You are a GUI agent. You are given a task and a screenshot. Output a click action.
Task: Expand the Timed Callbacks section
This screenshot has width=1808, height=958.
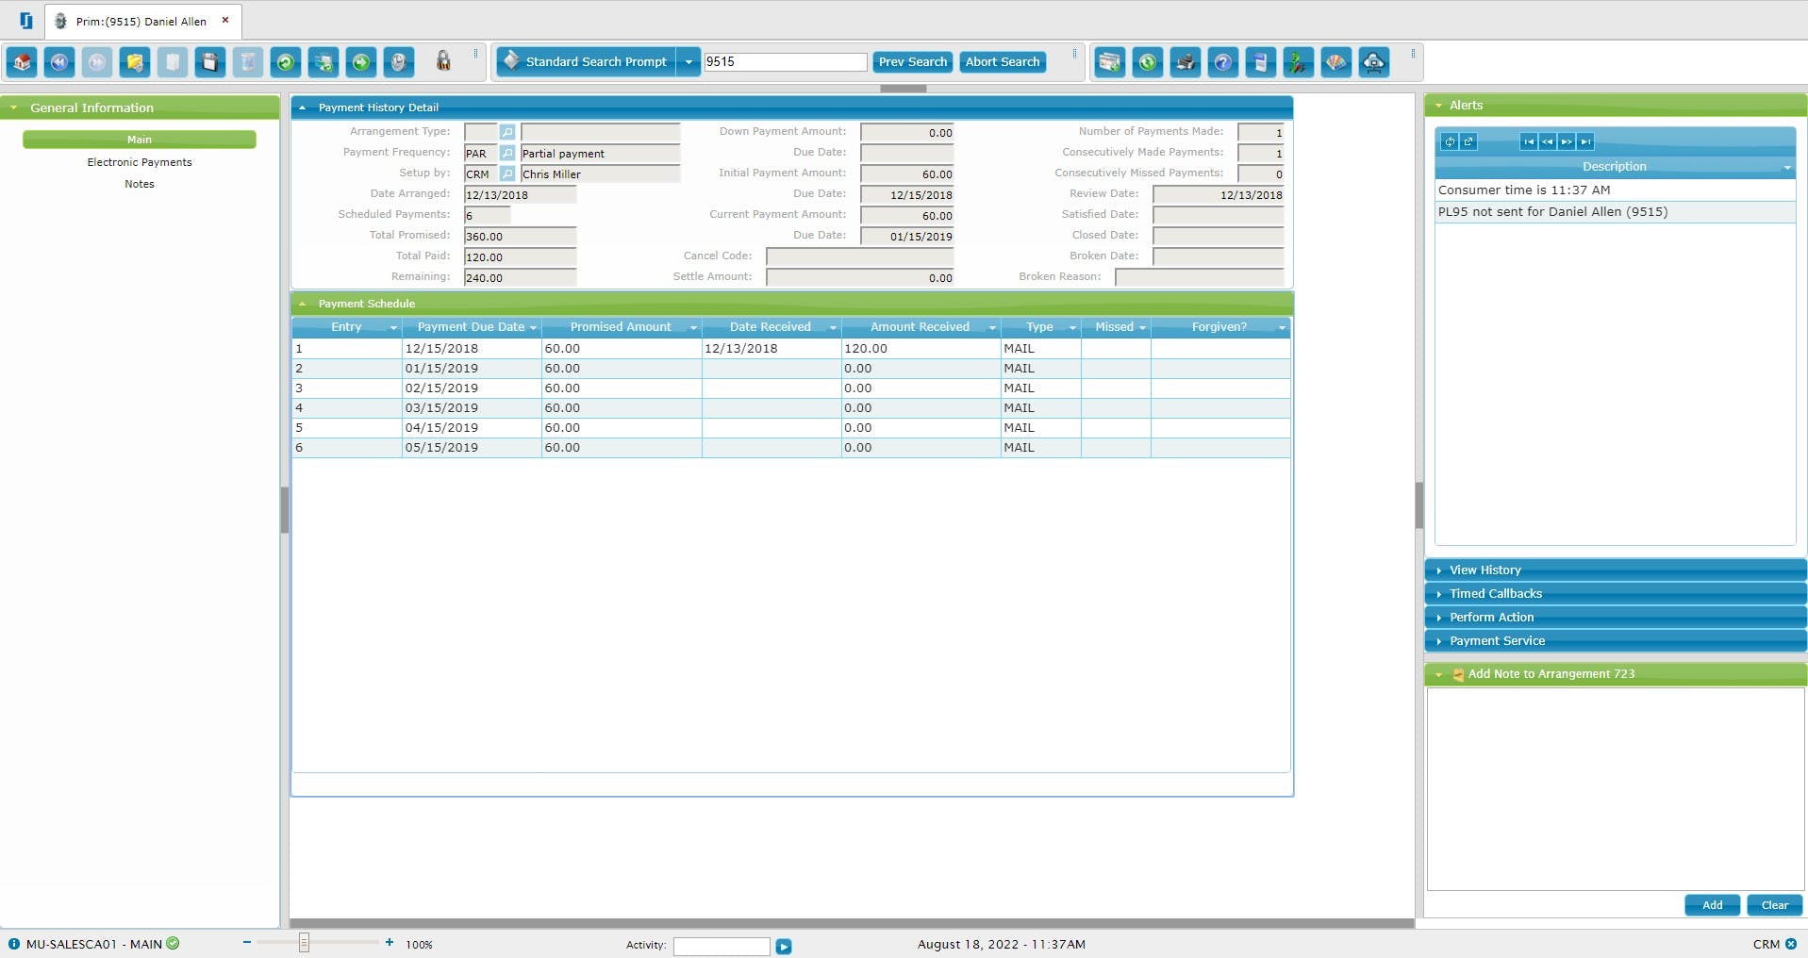click(x=1616, y=593)
